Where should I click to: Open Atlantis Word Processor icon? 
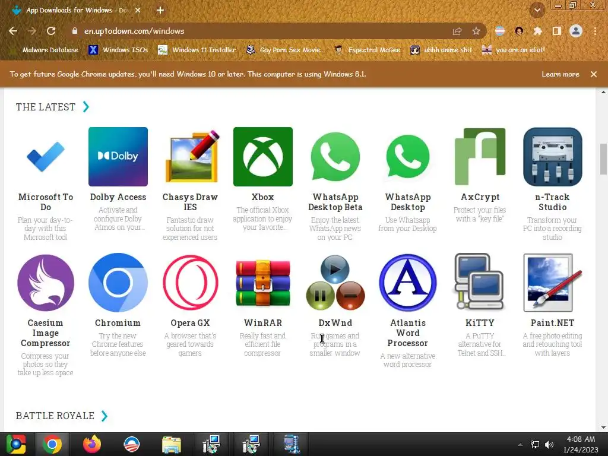click(407, 283)
